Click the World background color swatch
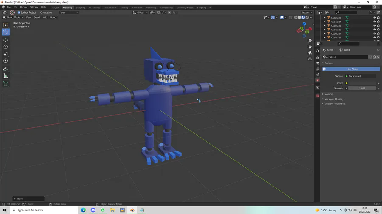 coord(362,83)
